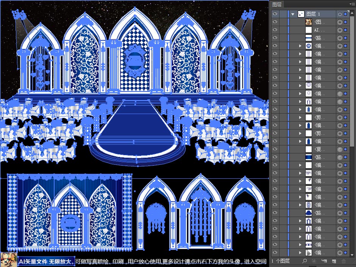Hide the AI... text object row
Screen dimensions: 356x267
275,30
